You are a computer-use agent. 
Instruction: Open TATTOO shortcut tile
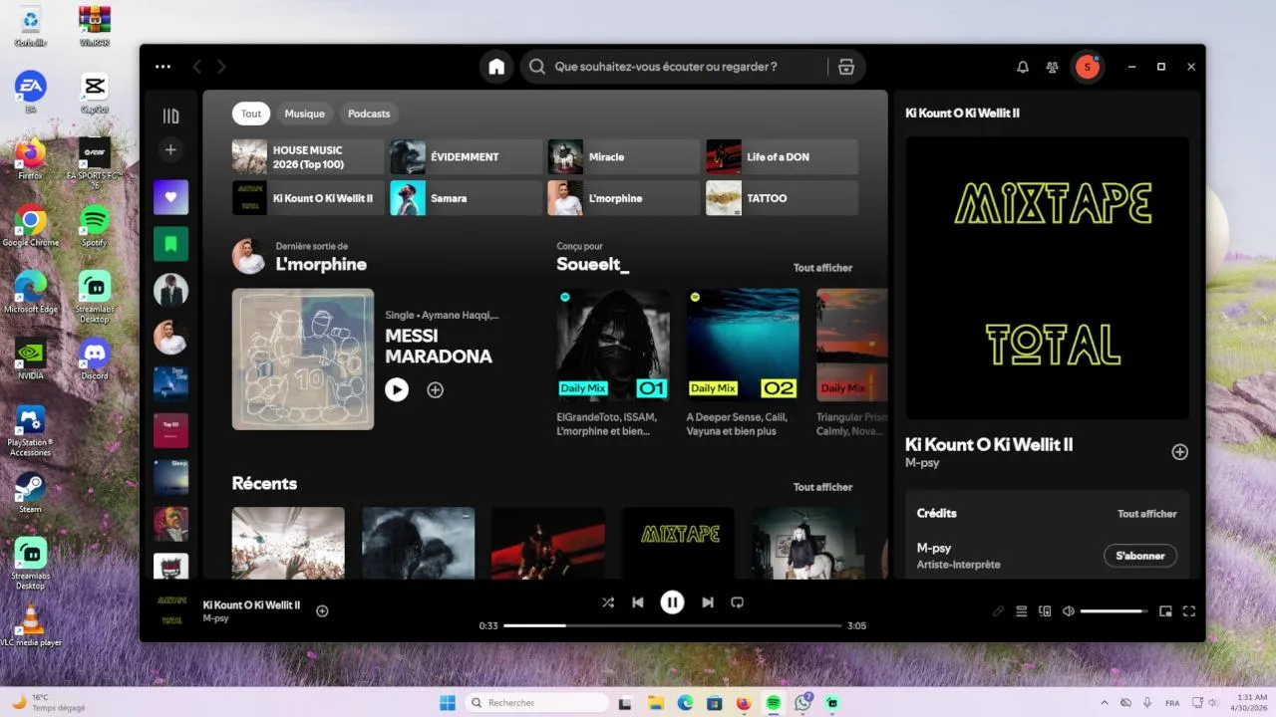[x=782, y=198]
